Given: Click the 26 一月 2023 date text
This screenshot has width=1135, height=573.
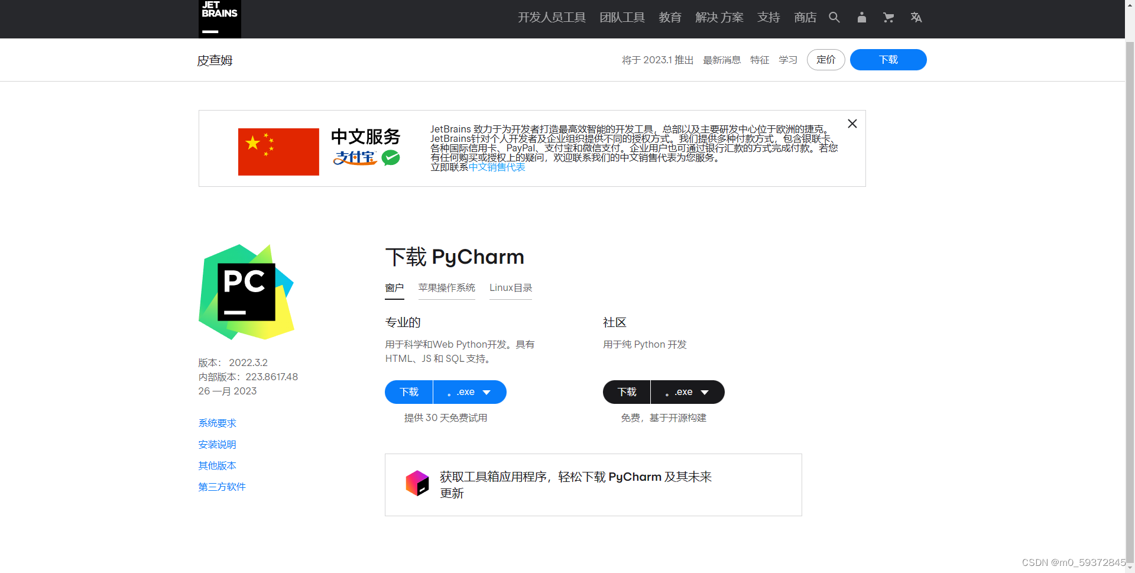Looking at the screenshot, I should click(x=228, y=391).
